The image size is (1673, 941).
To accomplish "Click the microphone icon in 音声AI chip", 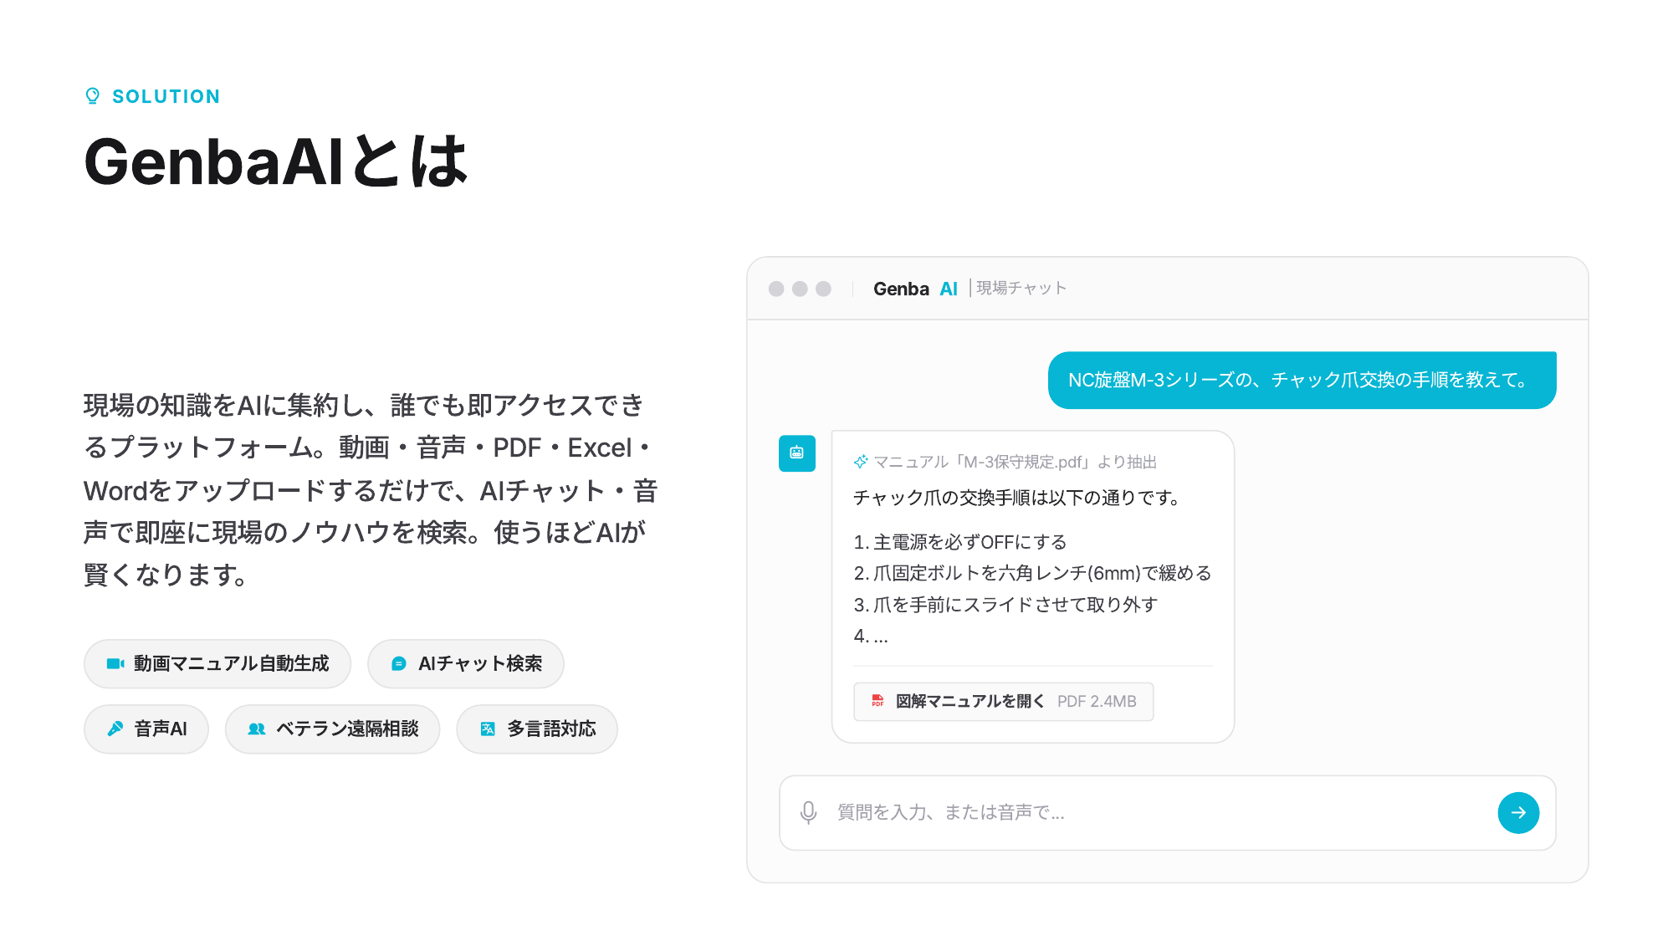I will pyautogui.click(x=115, y=729).
